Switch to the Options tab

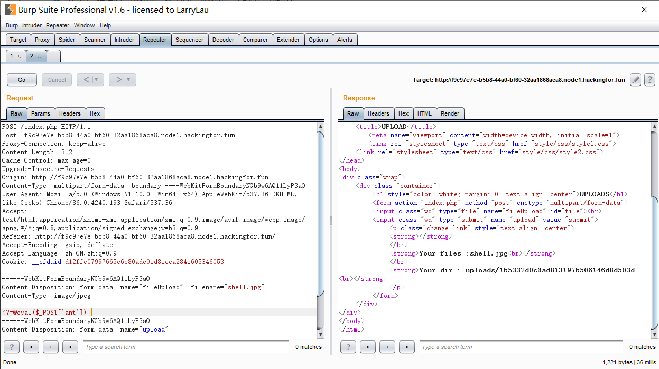tap(319, 40)
